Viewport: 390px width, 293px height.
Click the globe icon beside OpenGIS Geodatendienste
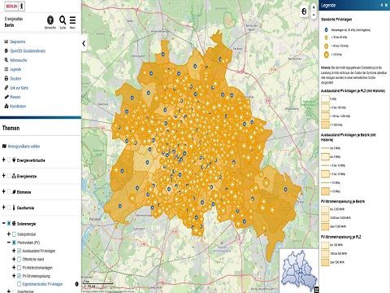pyautogui.click(x=6, y=50)
